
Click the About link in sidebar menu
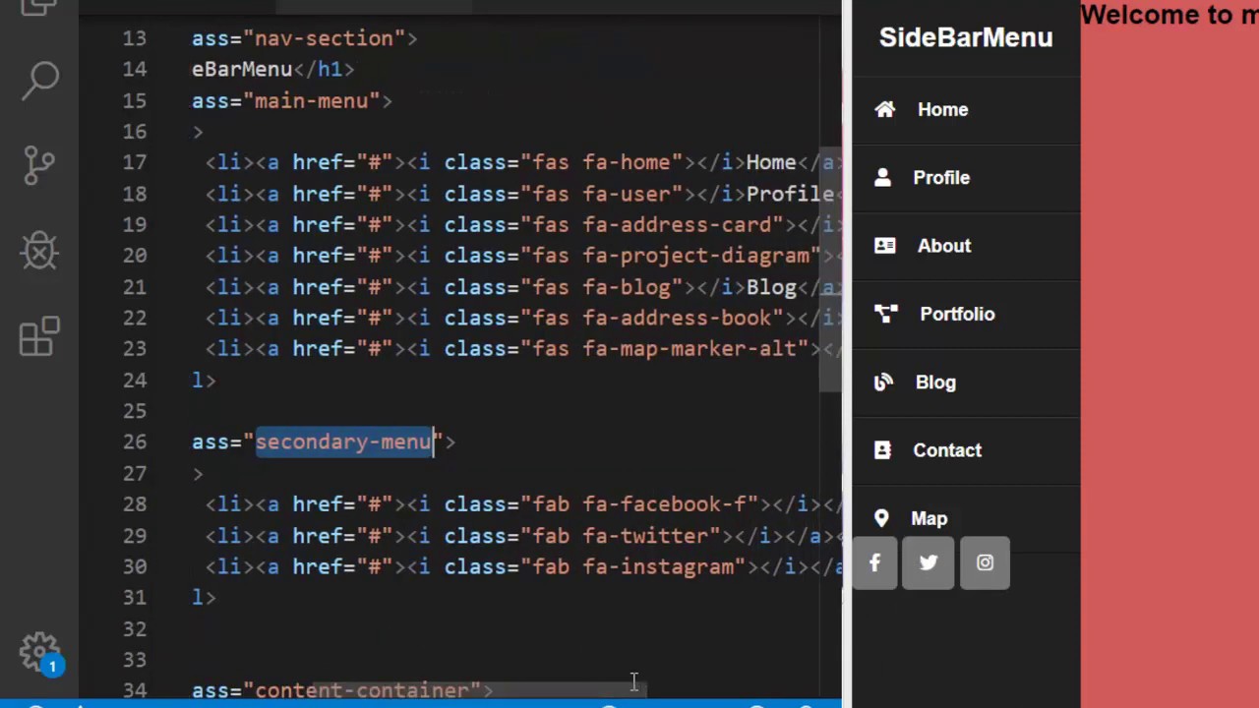944,246
